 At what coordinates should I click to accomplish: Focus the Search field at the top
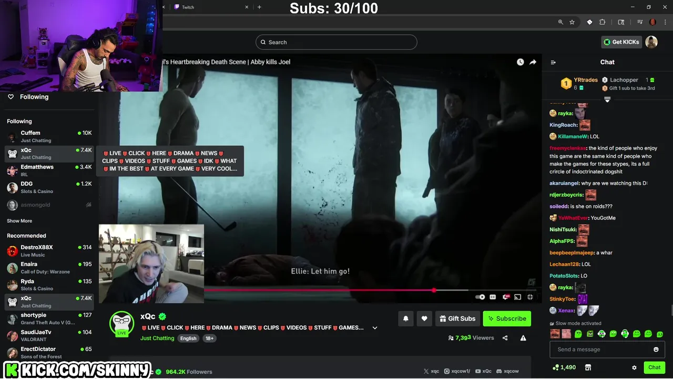336,42
